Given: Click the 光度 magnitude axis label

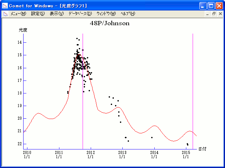Looking at the screenshot, I should (x=23, y=30).
